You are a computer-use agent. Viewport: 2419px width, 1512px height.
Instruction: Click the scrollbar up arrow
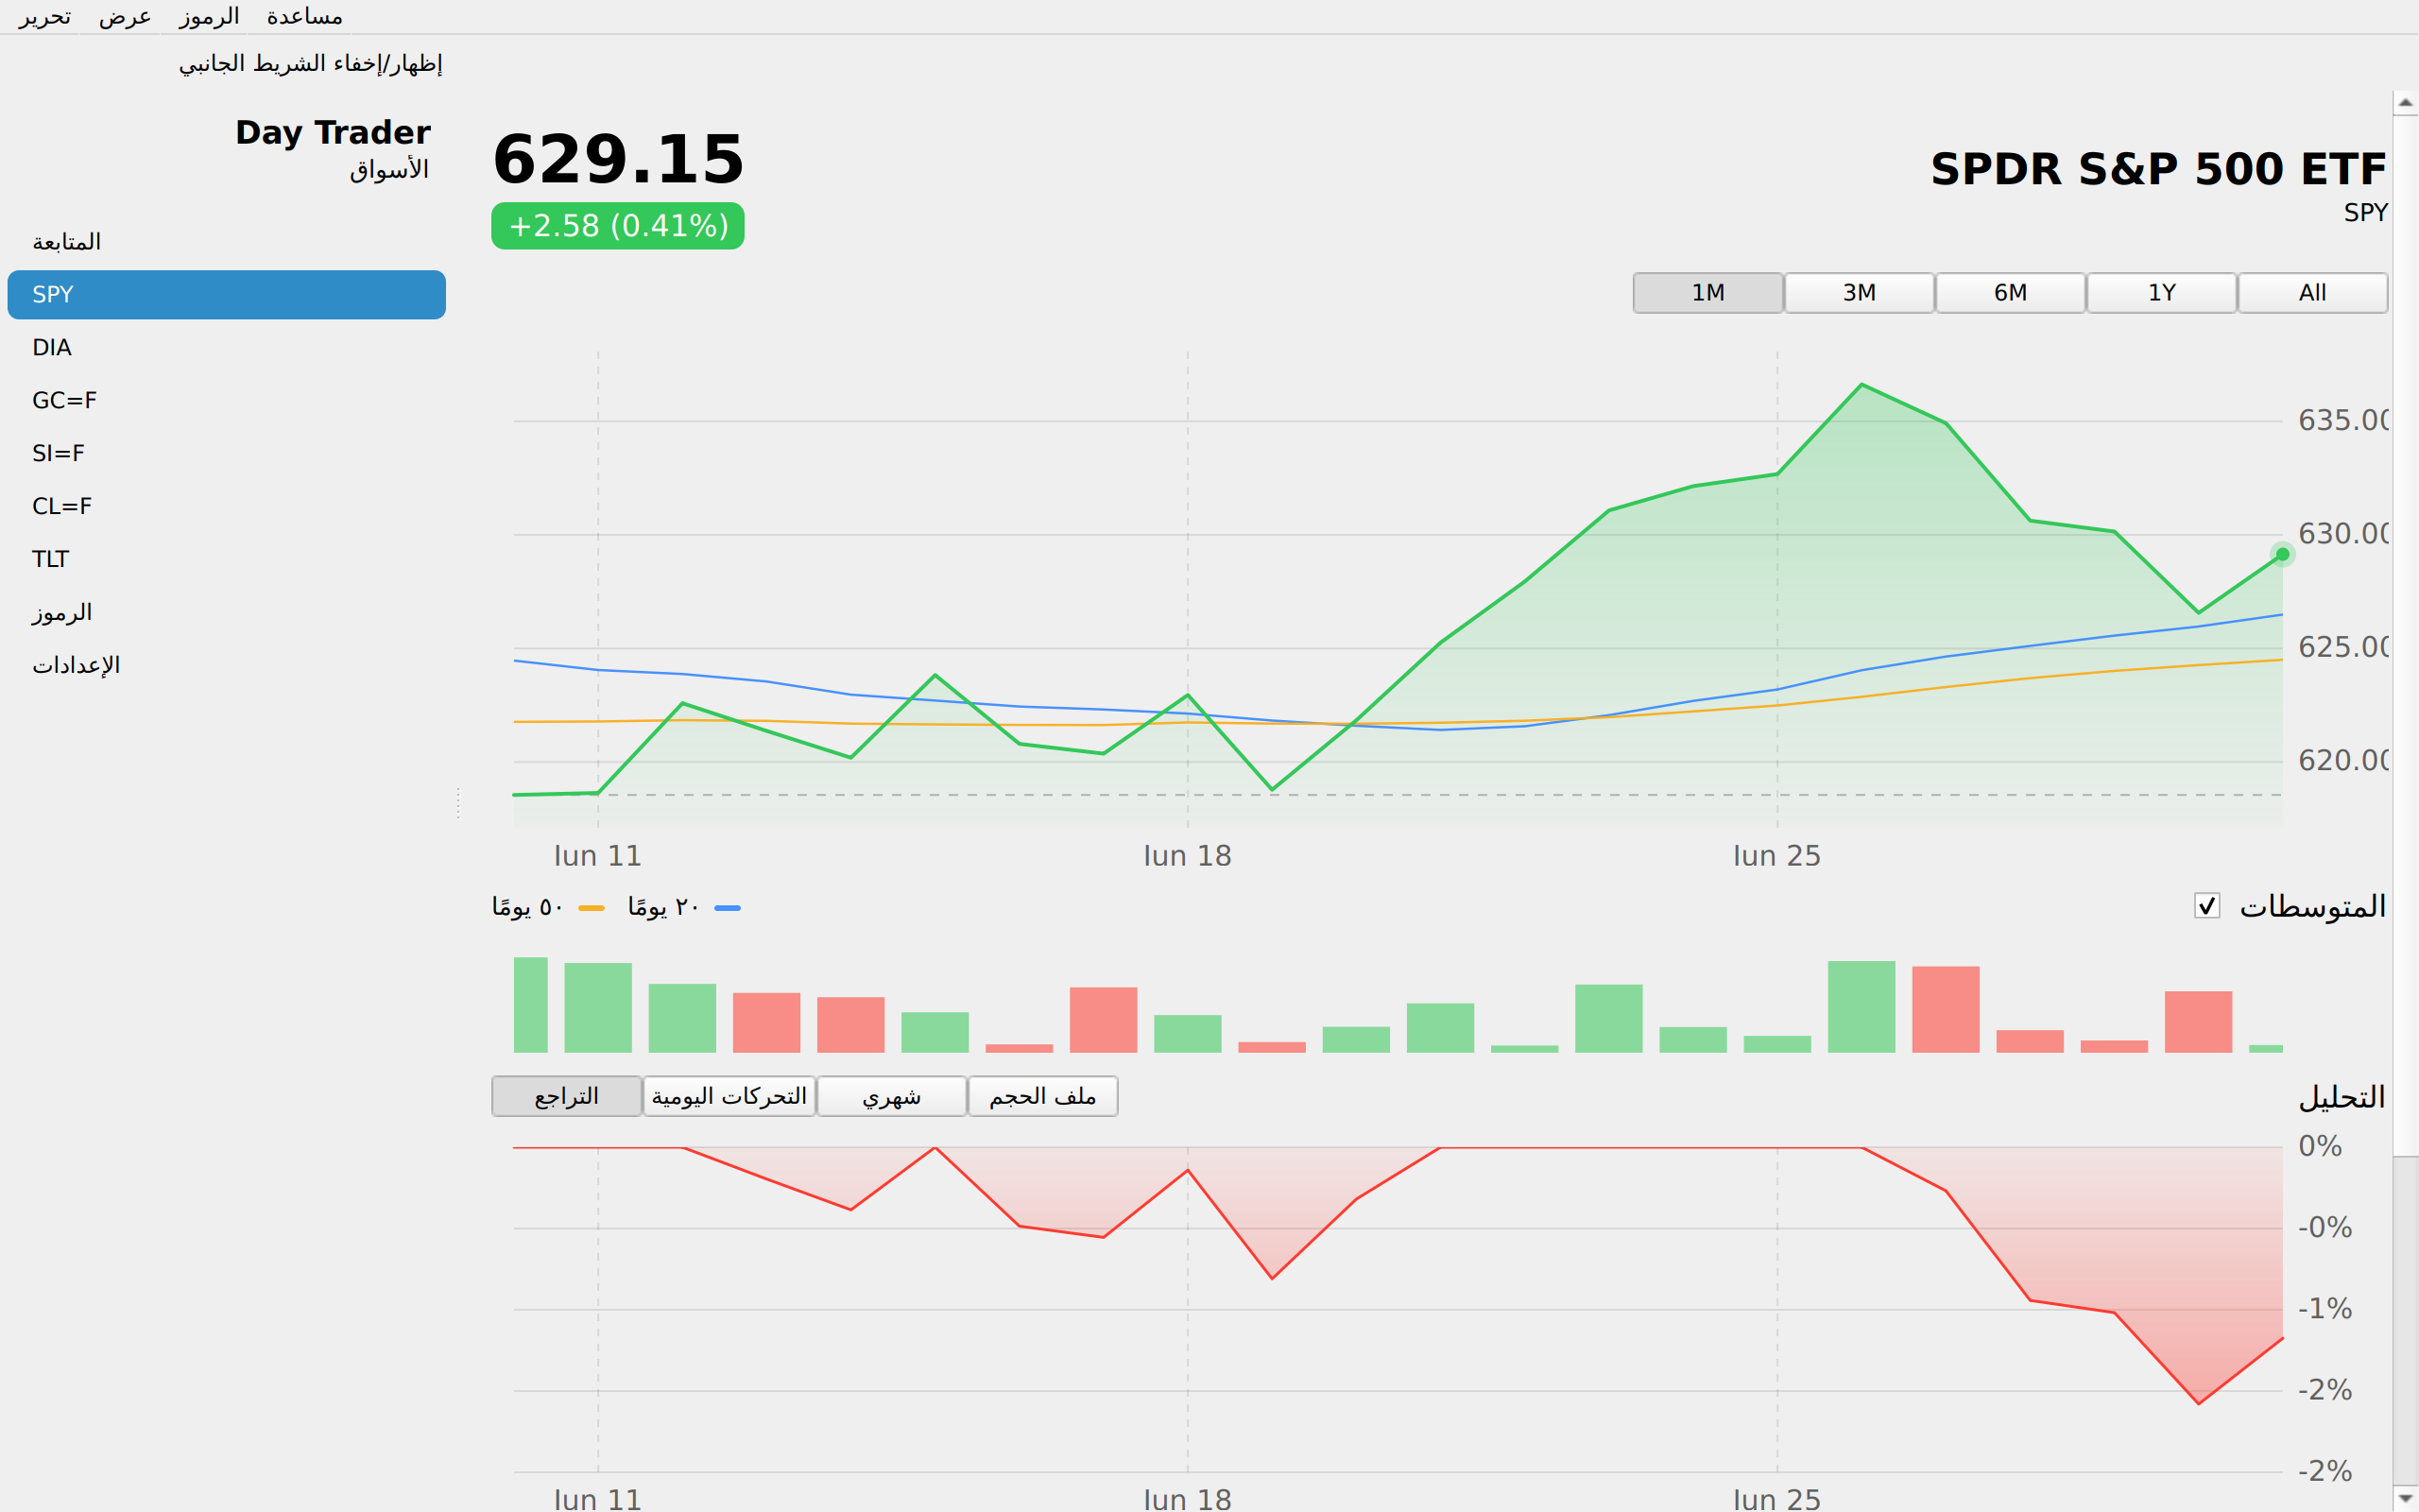pyautogui.click(x=2406, y=103)
